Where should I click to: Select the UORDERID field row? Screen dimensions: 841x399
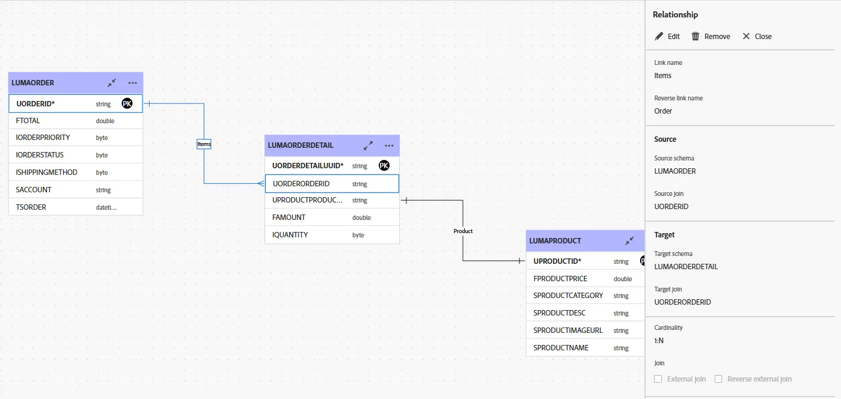76,104
